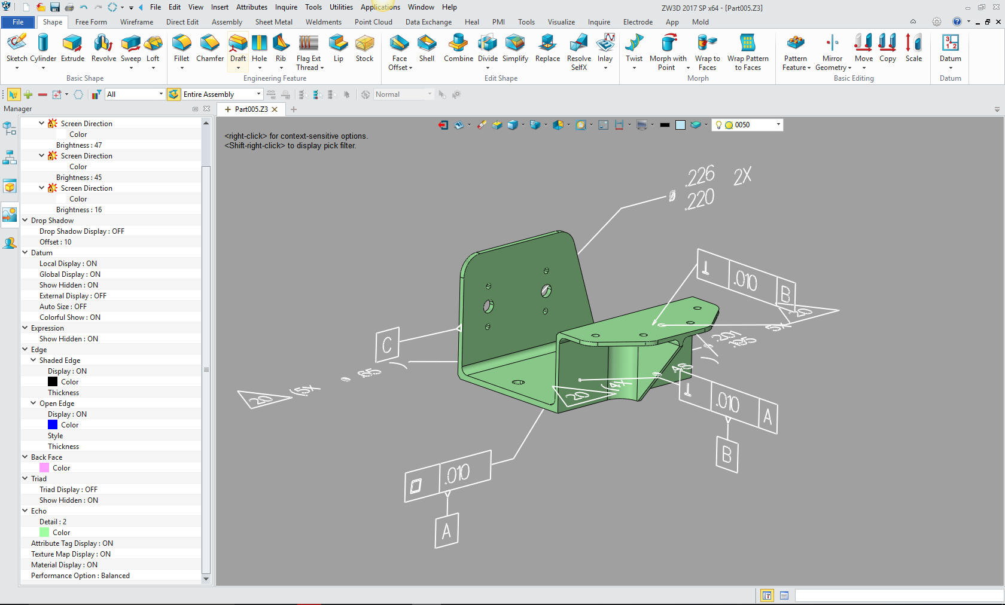1005x605 pixels.
Task: Collapse the Back Face tree node
Action: pyautogui.click(x=25, y=457)
